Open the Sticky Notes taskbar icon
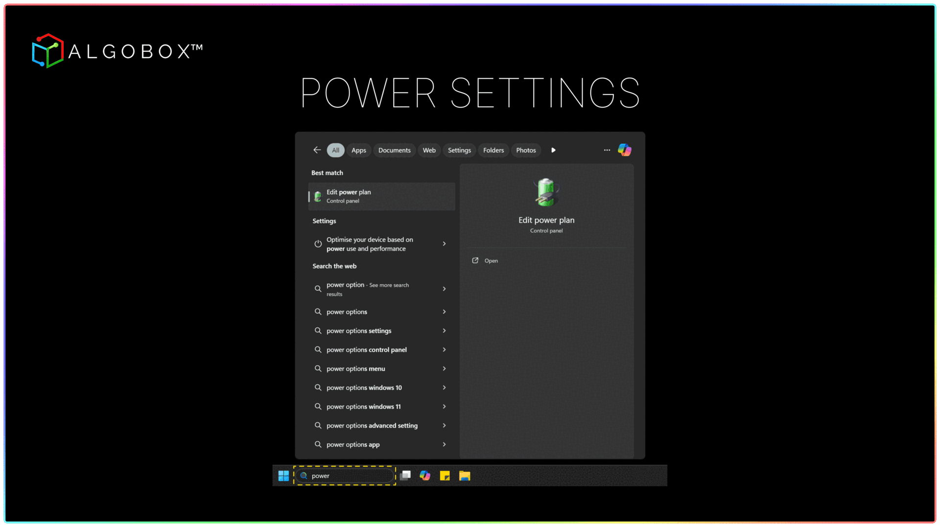 click(445, 476)
